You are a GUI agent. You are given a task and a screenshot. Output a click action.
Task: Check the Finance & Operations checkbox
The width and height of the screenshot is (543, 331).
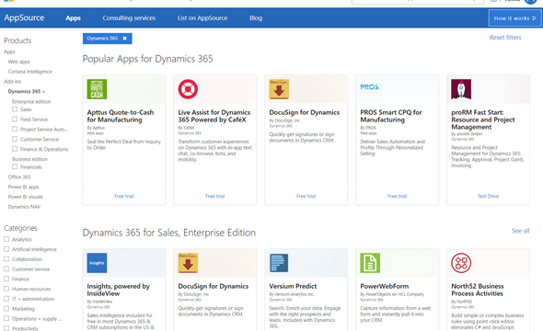point(15,149)
